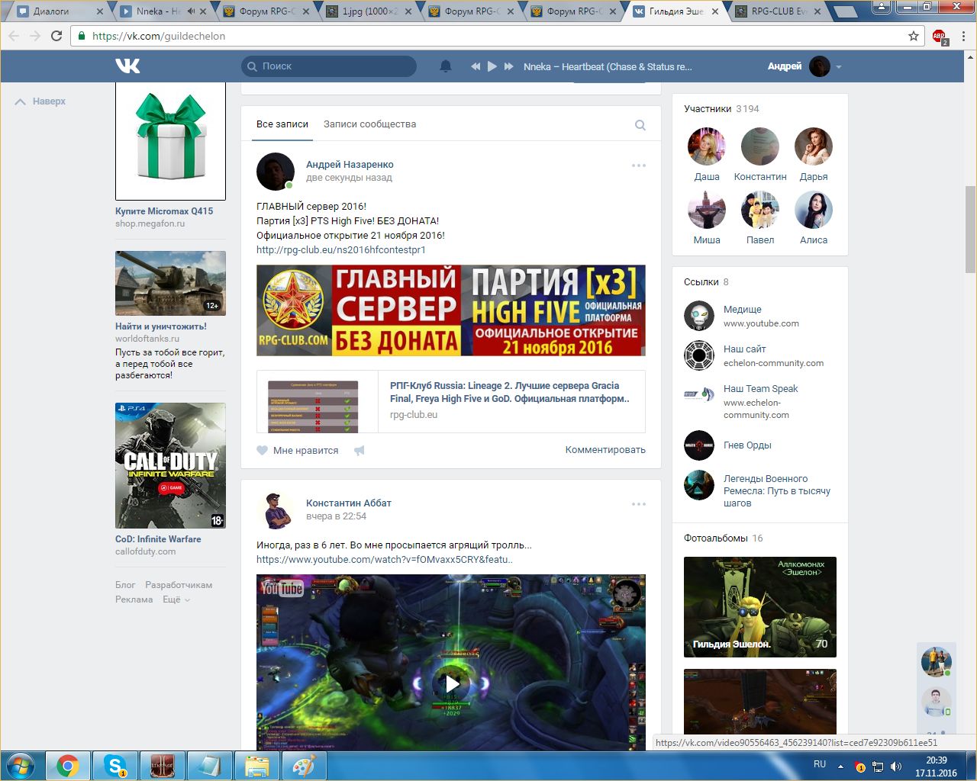Open the notifications bell

(446, 66)
